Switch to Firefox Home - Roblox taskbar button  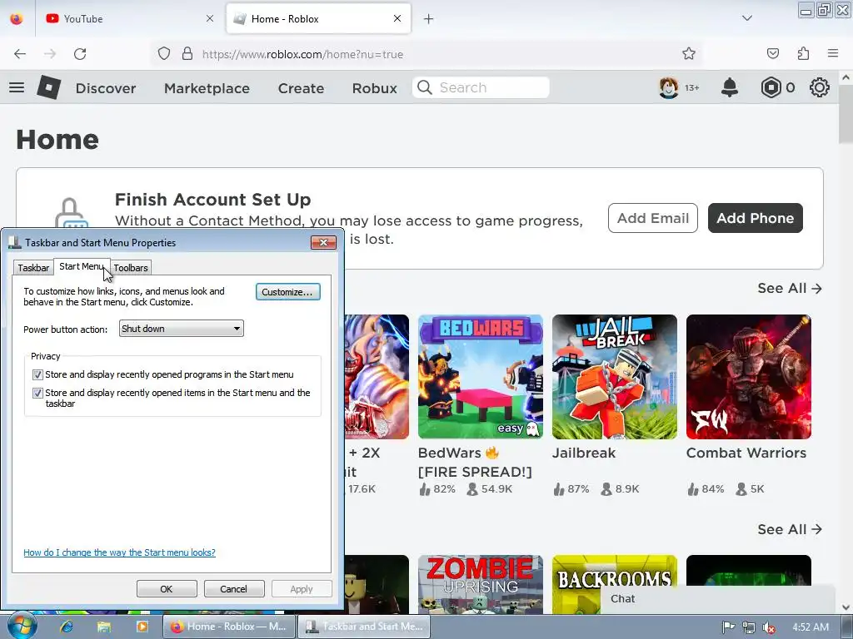(229, 627)
